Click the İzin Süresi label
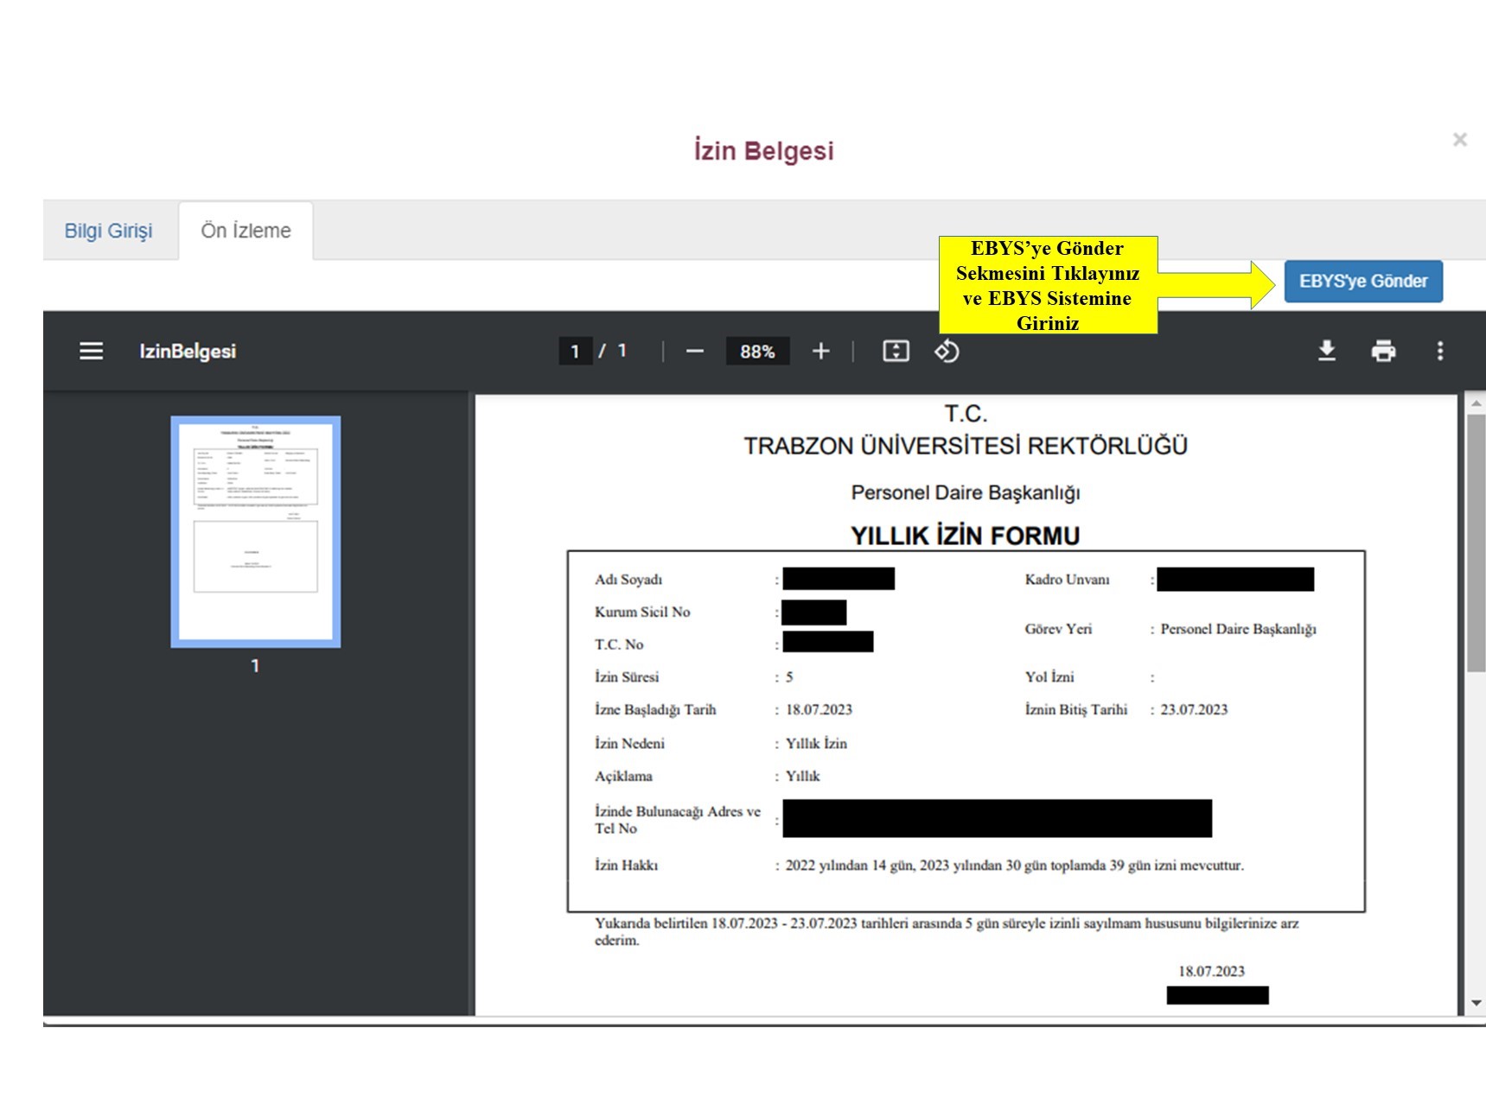This screenshot has width=1486, height=1098. point(627,676)
